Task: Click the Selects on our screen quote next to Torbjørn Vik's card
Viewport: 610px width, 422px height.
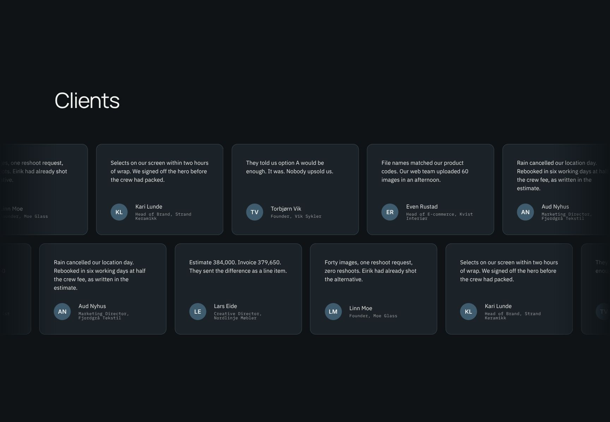Action: (x=160, y=171)
